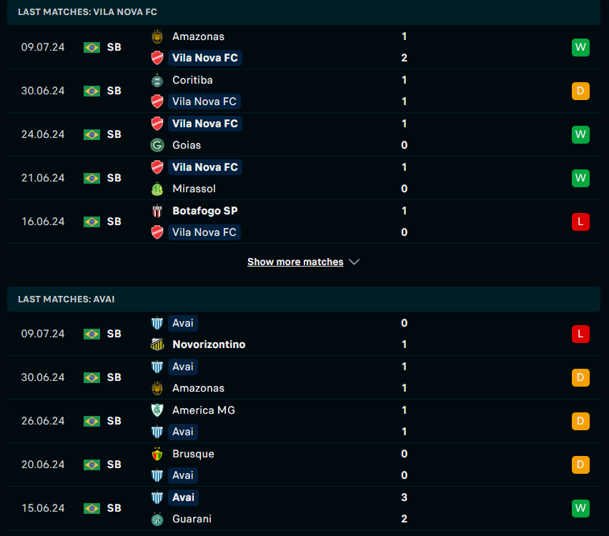Click Vila Nova FC crest in Coritiba match
The image size is (609, 536).
[x=157, y=101]
